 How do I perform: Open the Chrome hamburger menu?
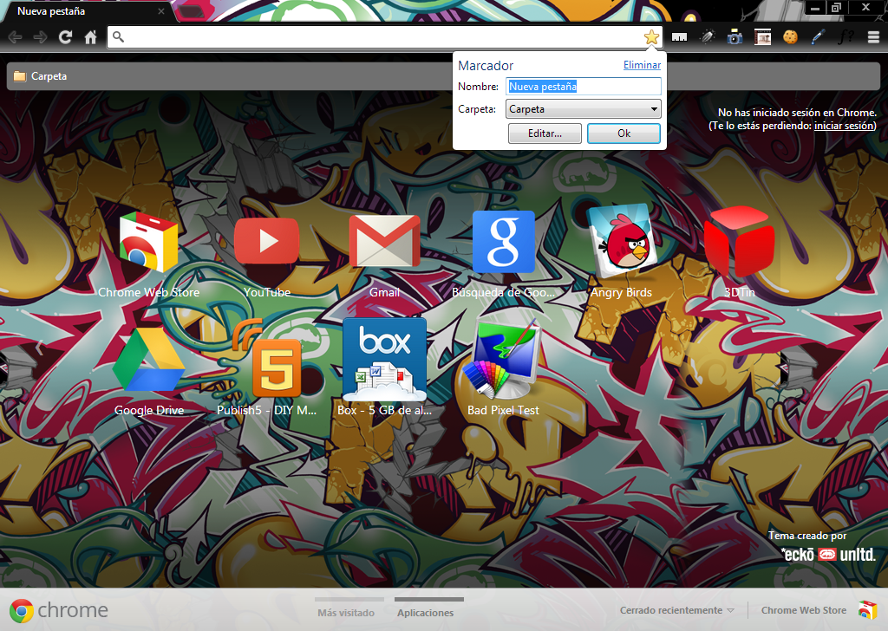873,37
